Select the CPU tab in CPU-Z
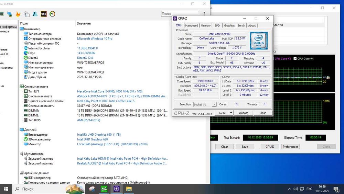The image size is (344, 194). [178, 25]
